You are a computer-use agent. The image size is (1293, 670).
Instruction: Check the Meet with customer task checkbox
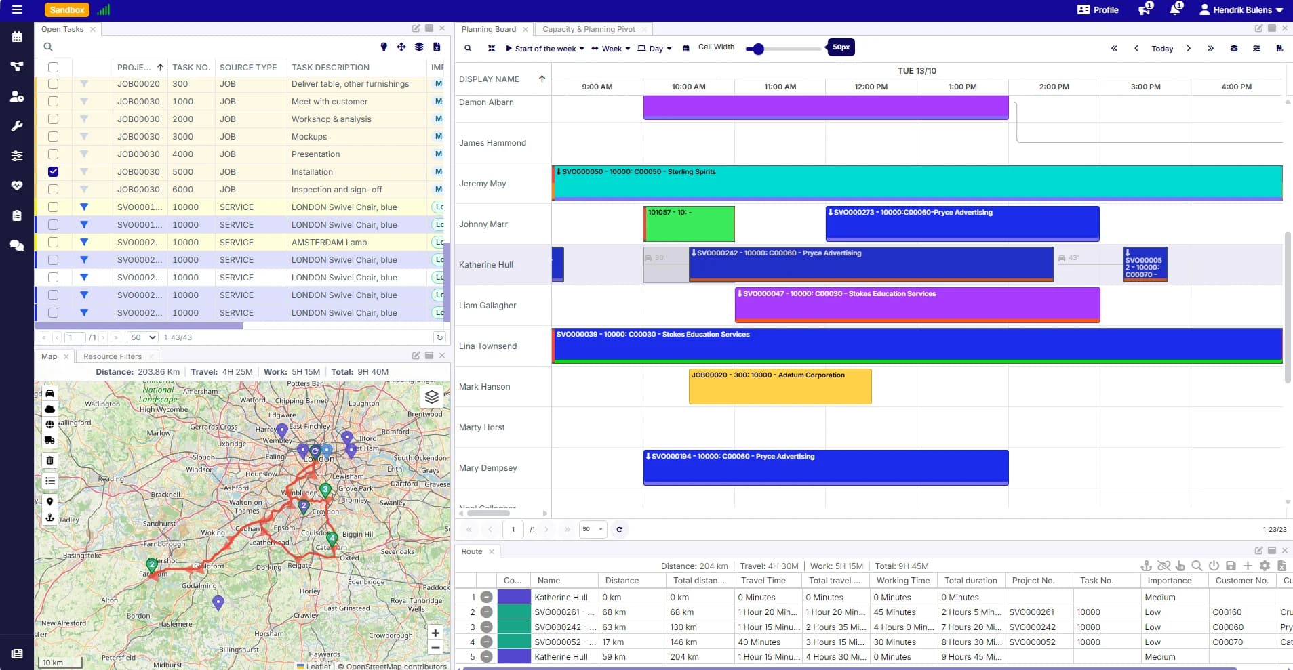tap(53, 102)
